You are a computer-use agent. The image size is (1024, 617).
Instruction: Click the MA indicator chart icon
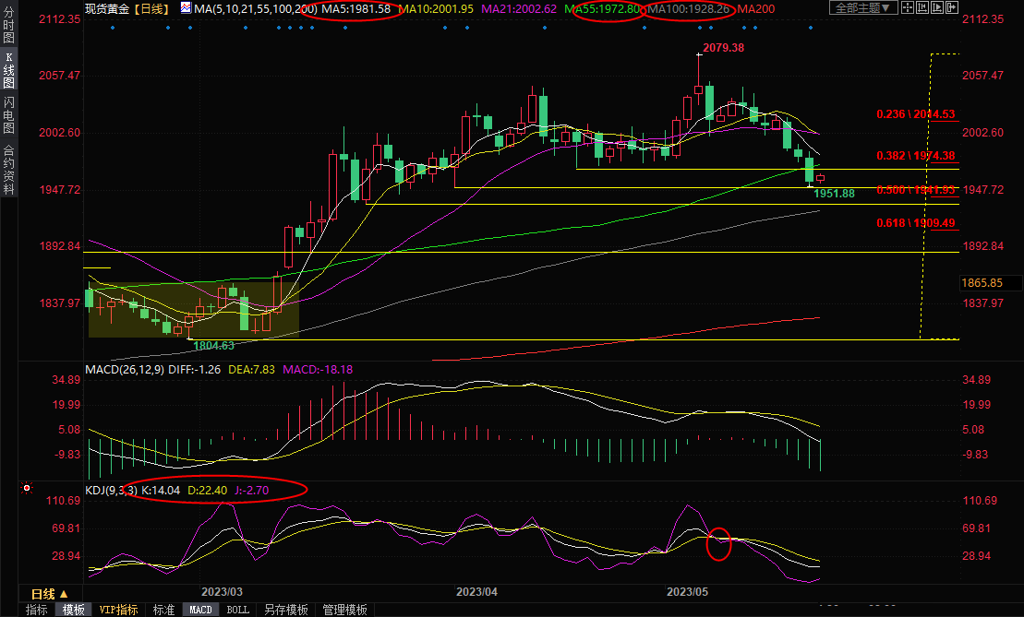coord(186,8)
